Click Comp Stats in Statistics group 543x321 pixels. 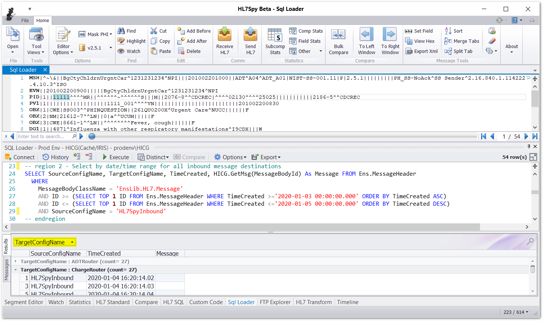306,31
